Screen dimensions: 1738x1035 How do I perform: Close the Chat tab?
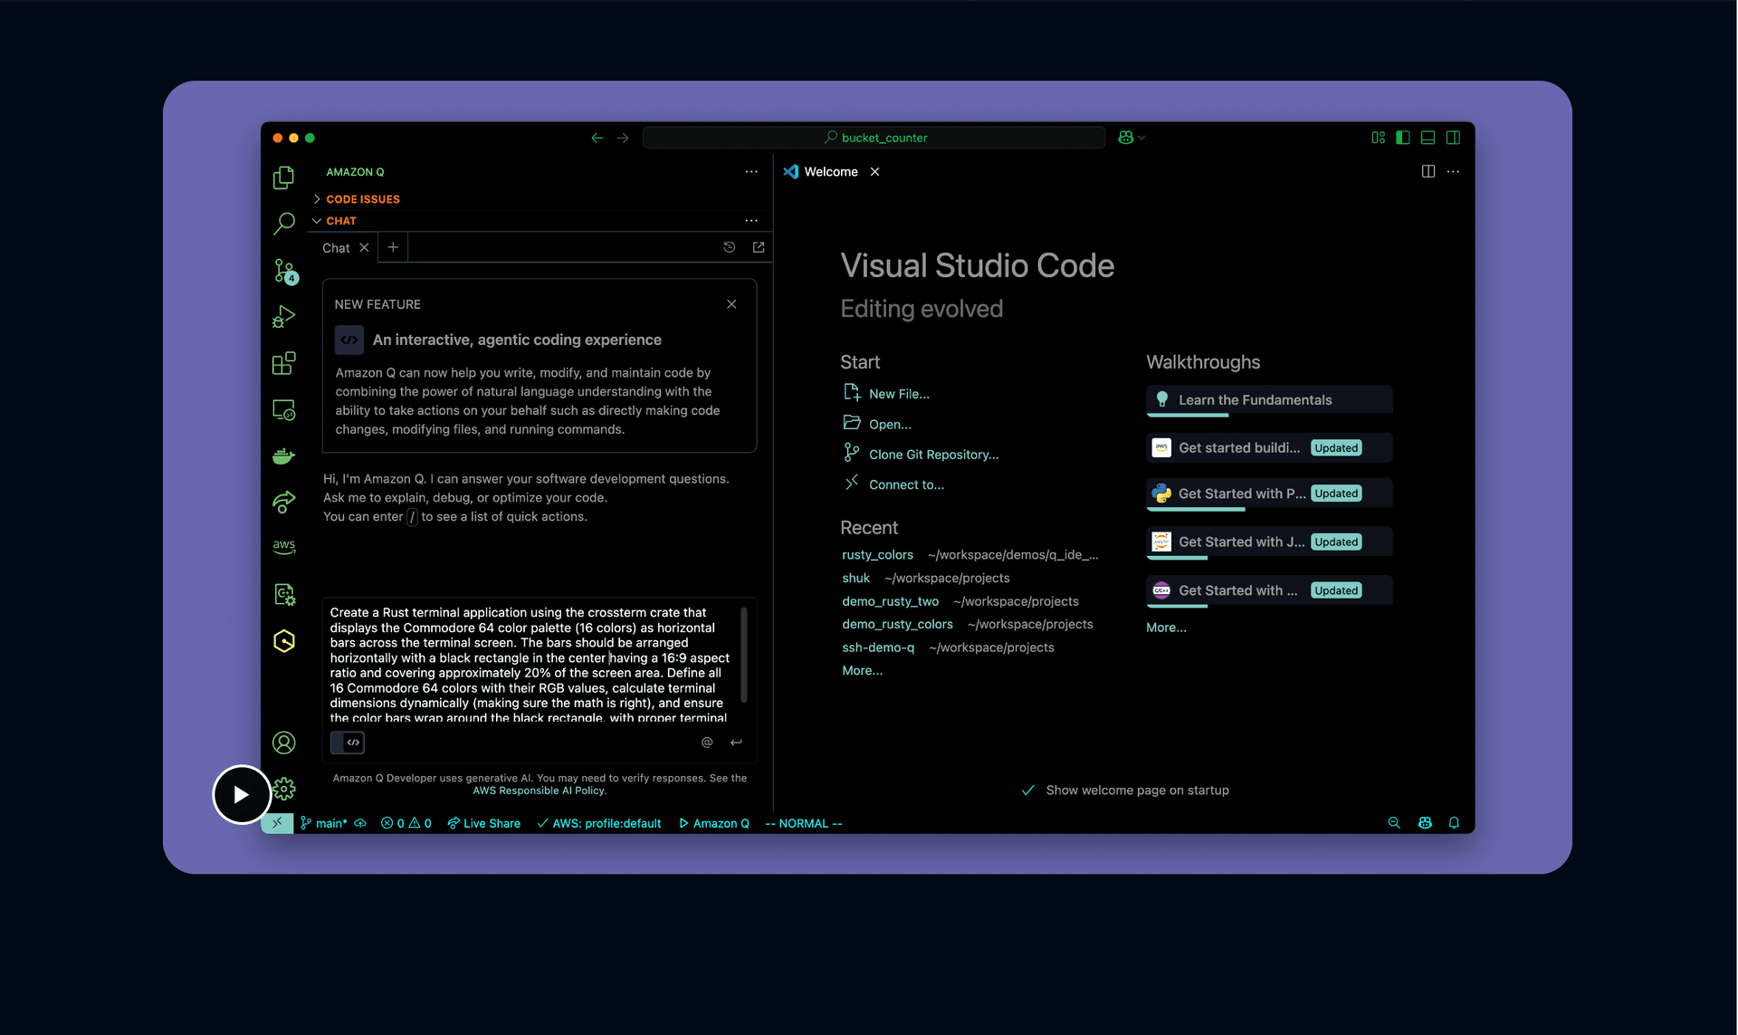coord(364,247)
